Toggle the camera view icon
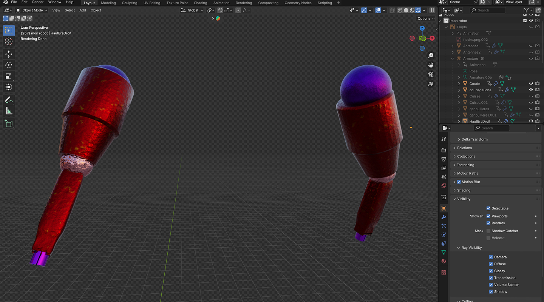Screen dimensions: 544x302 pyautogui.click(x=431, y=74)
